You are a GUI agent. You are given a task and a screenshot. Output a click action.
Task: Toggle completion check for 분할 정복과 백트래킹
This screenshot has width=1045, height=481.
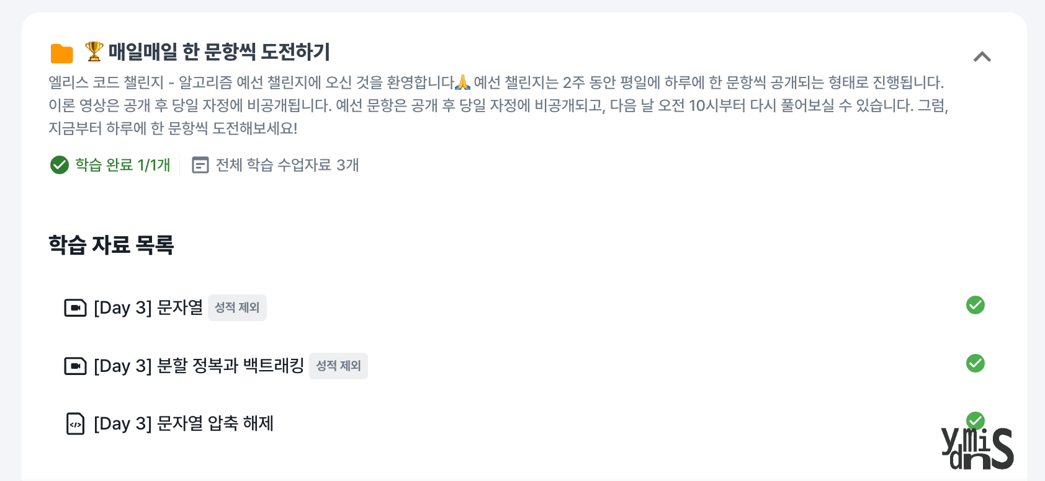[x=975, y=364]
